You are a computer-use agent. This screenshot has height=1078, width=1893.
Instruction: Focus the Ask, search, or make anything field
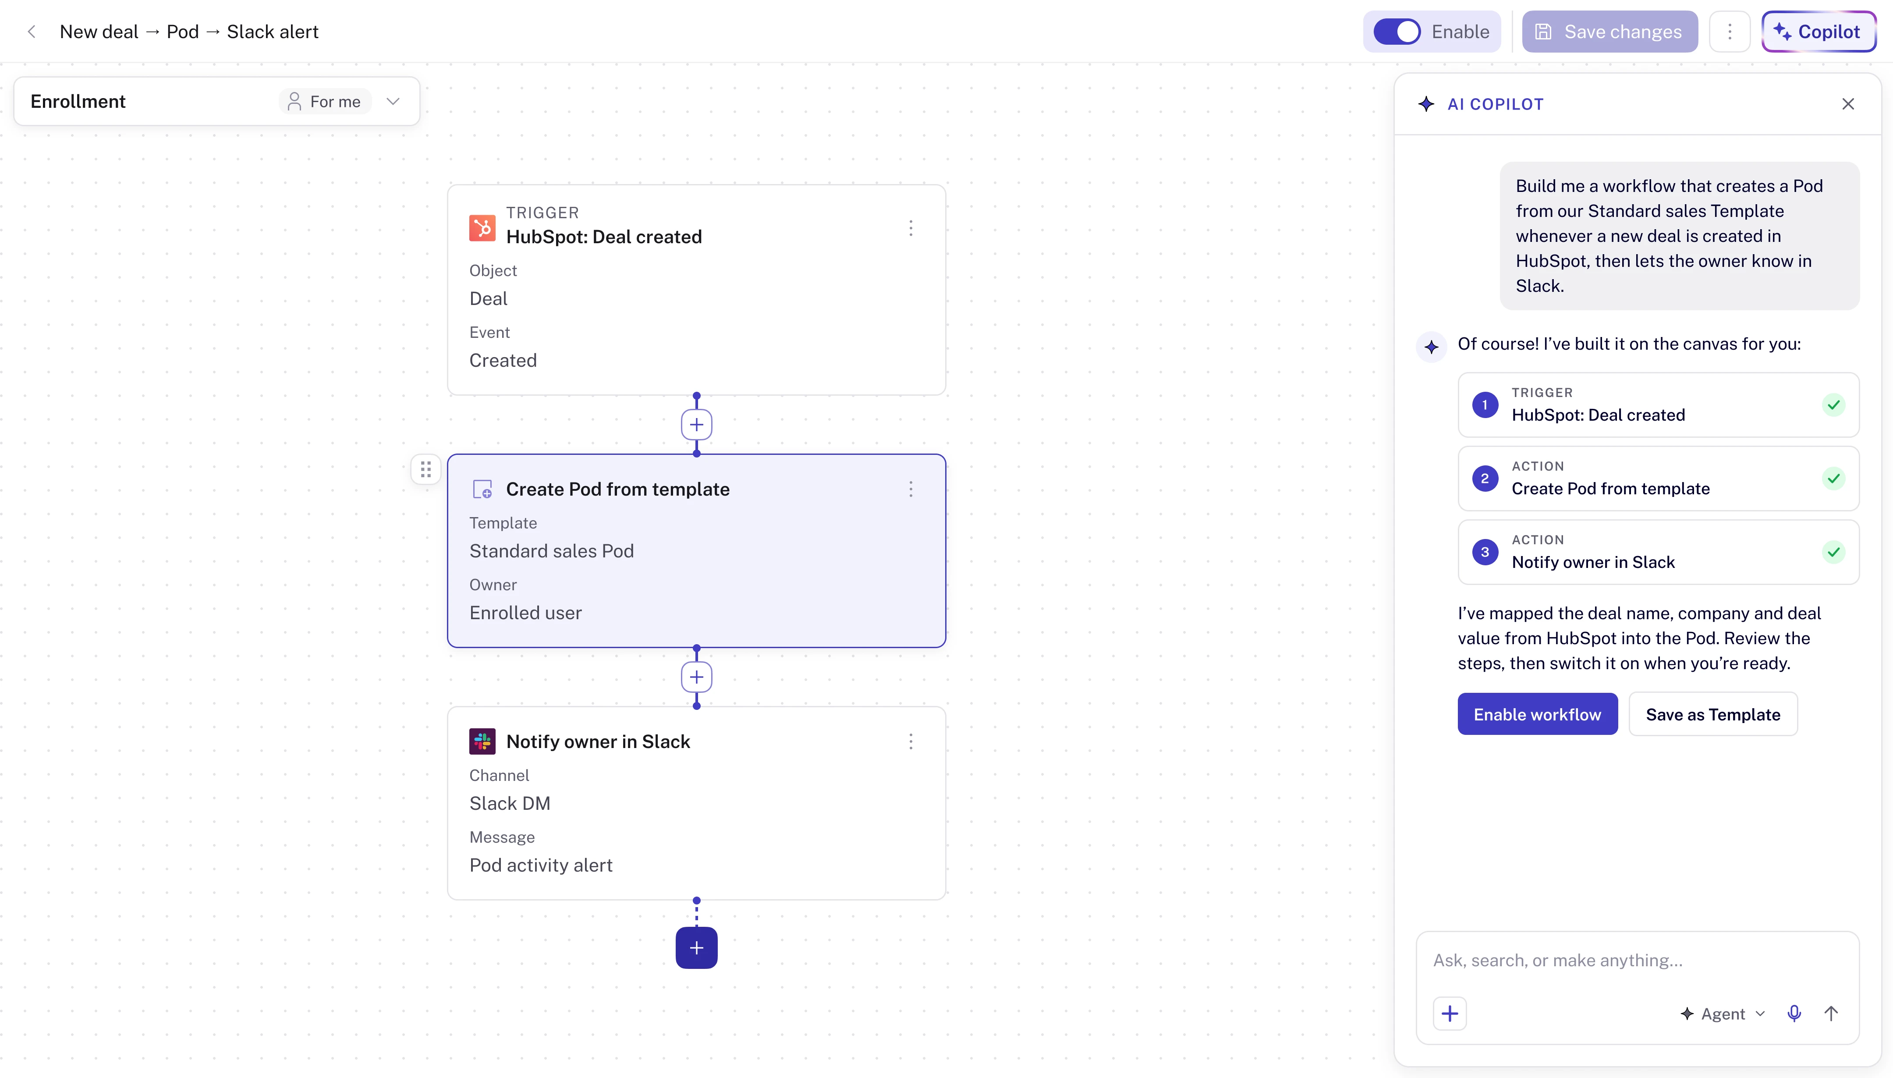(1637, 961)
